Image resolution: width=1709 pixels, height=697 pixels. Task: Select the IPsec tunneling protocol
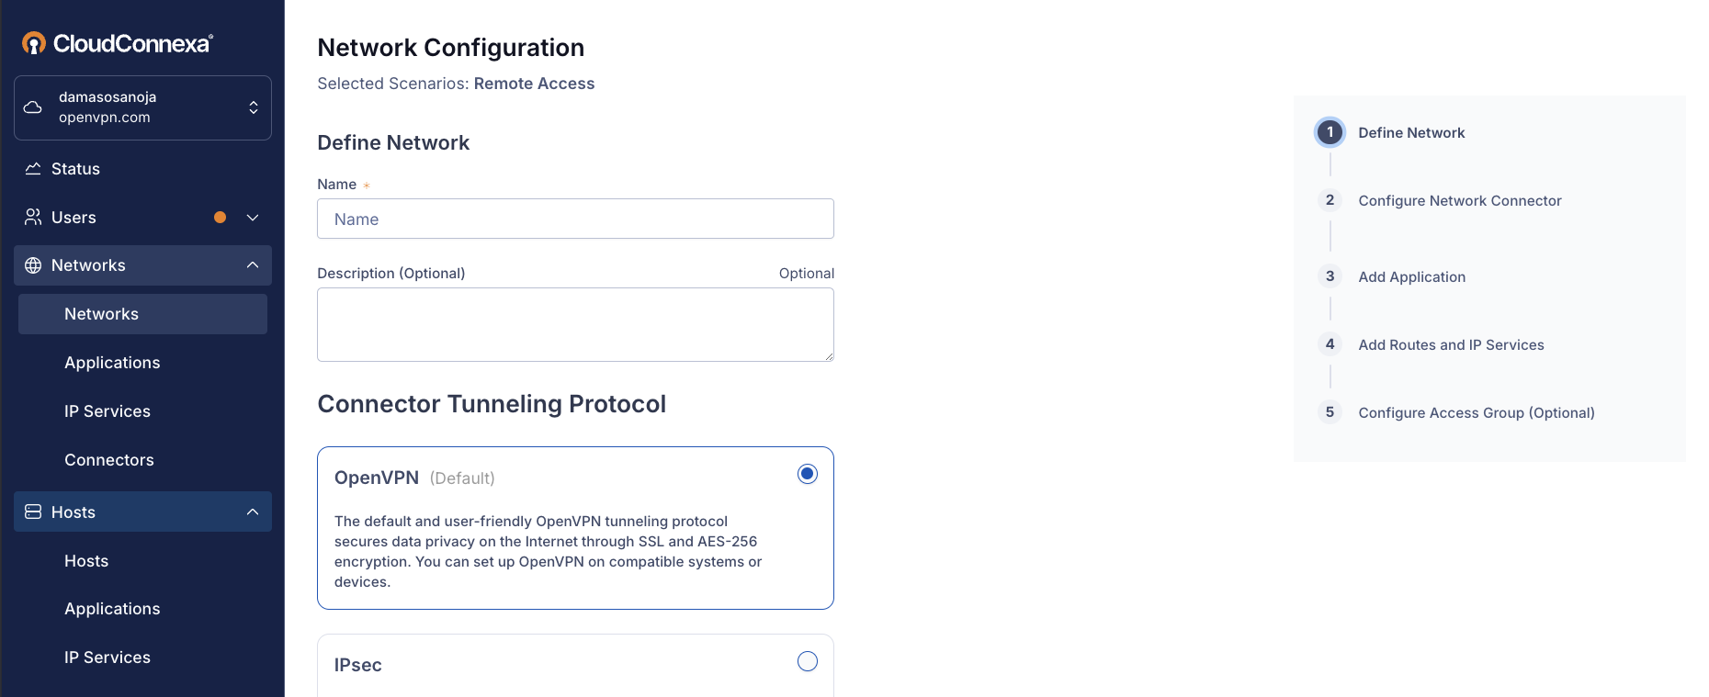pos(807,661)
